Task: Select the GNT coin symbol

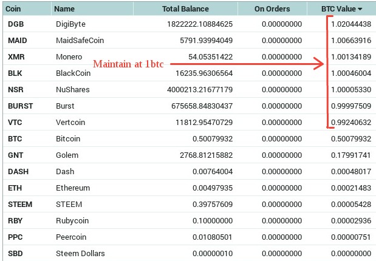Action: pos(16,155)
